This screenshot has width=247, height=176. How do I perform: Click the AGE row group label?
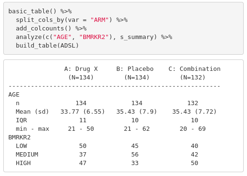coord(14,95)
